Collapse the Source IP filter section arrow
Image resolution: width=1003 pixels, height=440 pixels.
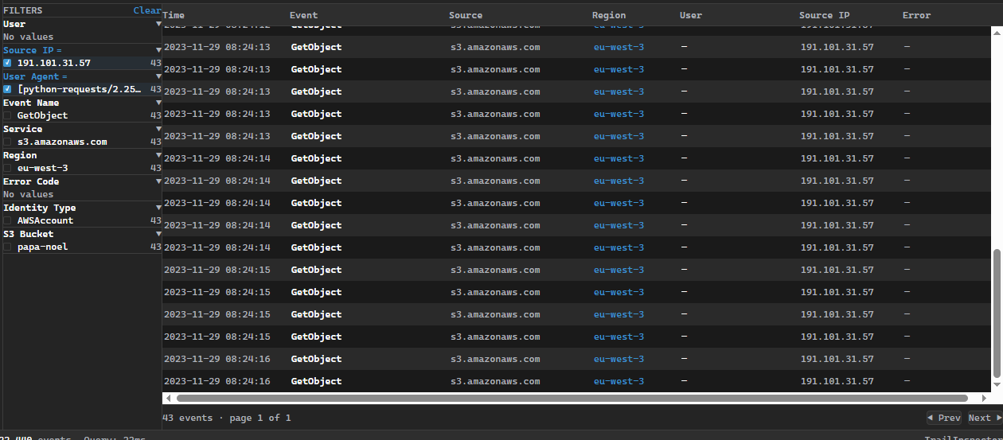158,50
